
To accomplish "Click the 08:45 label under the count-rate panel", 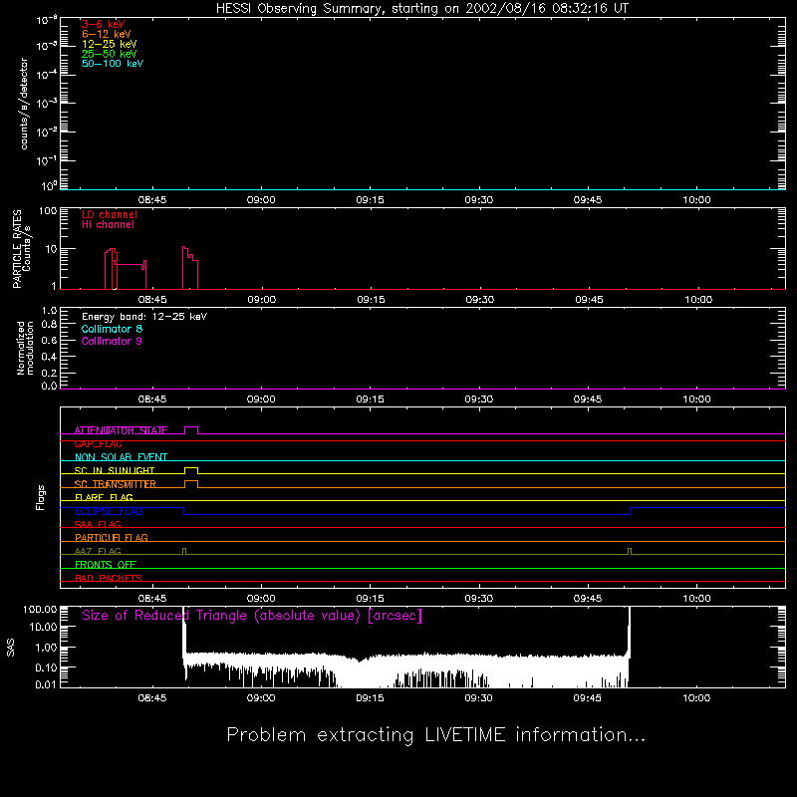I will click(152, 200).
